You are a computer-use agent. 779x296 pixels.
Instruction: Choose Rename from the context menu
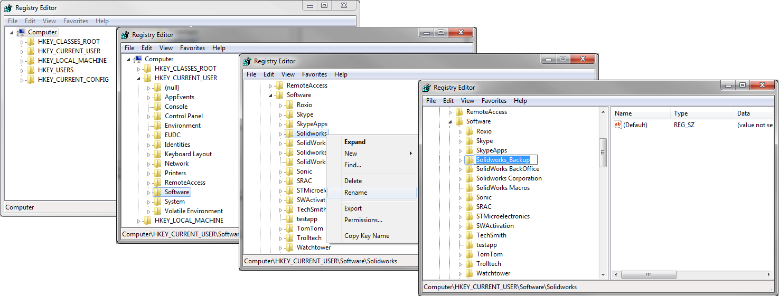pyautogui.click(x=372, y=193)
